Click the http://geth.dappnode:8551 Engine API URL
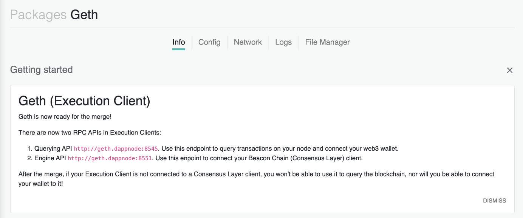This screenshot has width=523, height=218. pyautogui.click(x=110, y=158)
